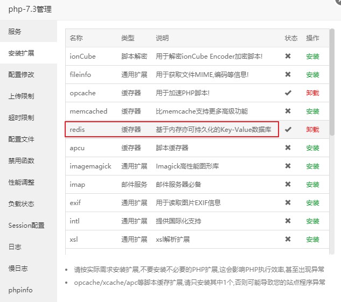Click the description 用于读取图片EXIF信息
The width and height of the screenshot is (341, 302).
coord(188,203)
